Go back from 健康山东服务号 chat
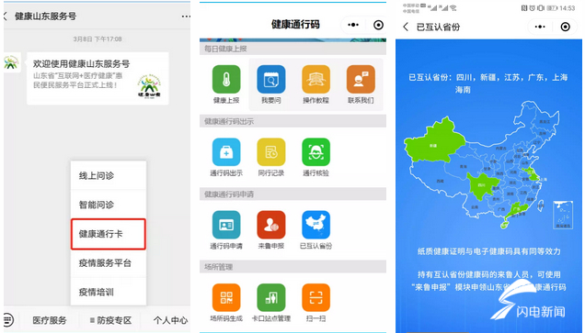585x333 pixels. 6,16
